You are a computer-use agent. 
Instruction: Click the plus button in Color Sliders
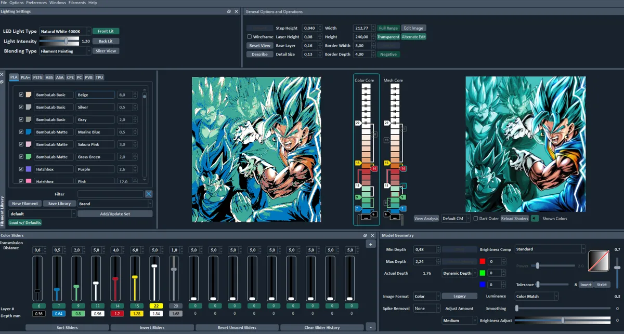(x=370, y=244)
